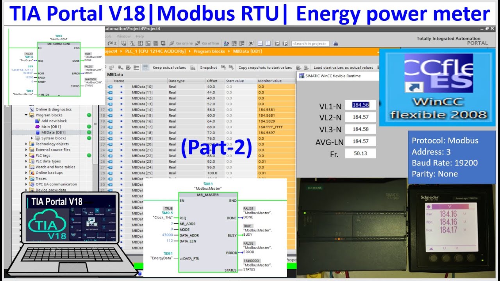Toggle the Monitor all glasses icon
This screenshot has height=281, width=500.
click(x=145, y=68)
